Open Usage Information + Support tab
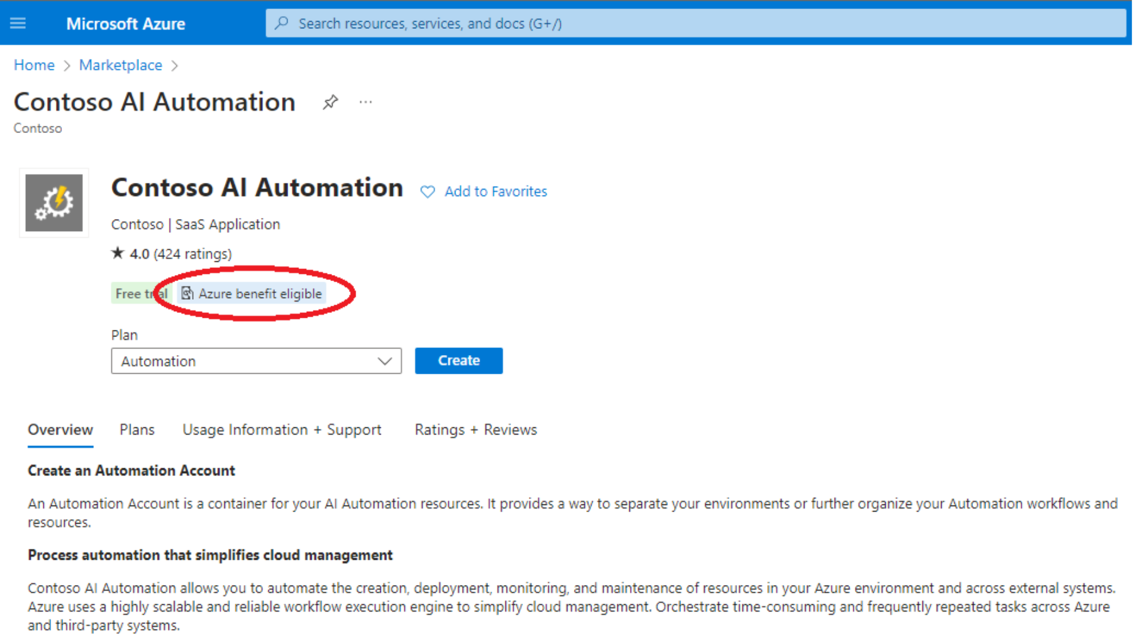Screen dimensions: 1133x644 point(282,430)
